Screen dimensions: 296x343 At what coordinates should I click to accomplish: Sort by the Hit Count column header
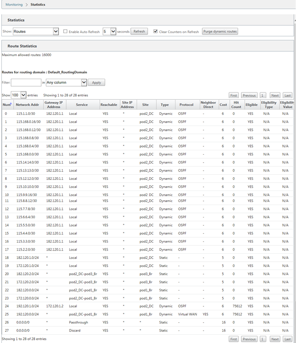pyautogui.click(x=236, y=105)
